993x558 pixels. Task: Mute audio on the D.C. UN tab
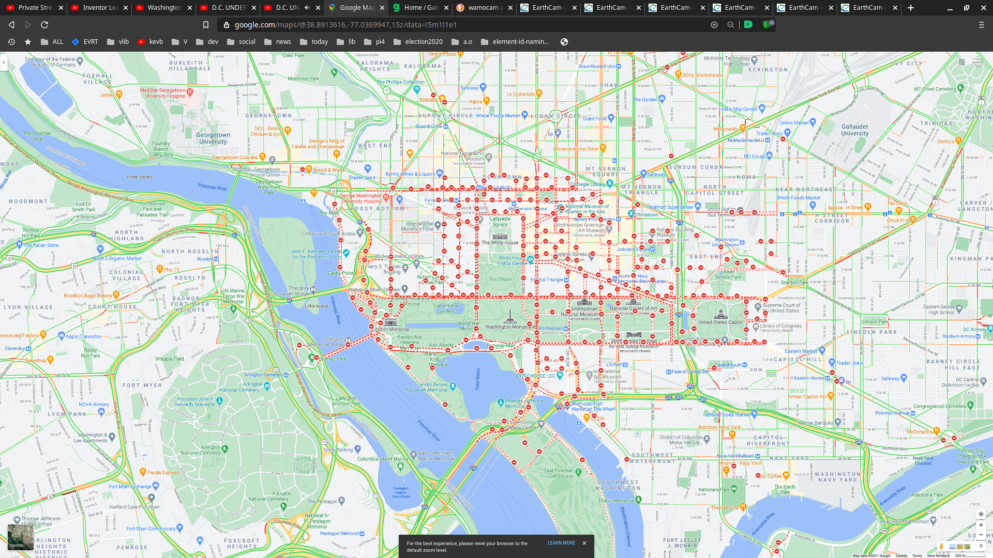point(307,8)
